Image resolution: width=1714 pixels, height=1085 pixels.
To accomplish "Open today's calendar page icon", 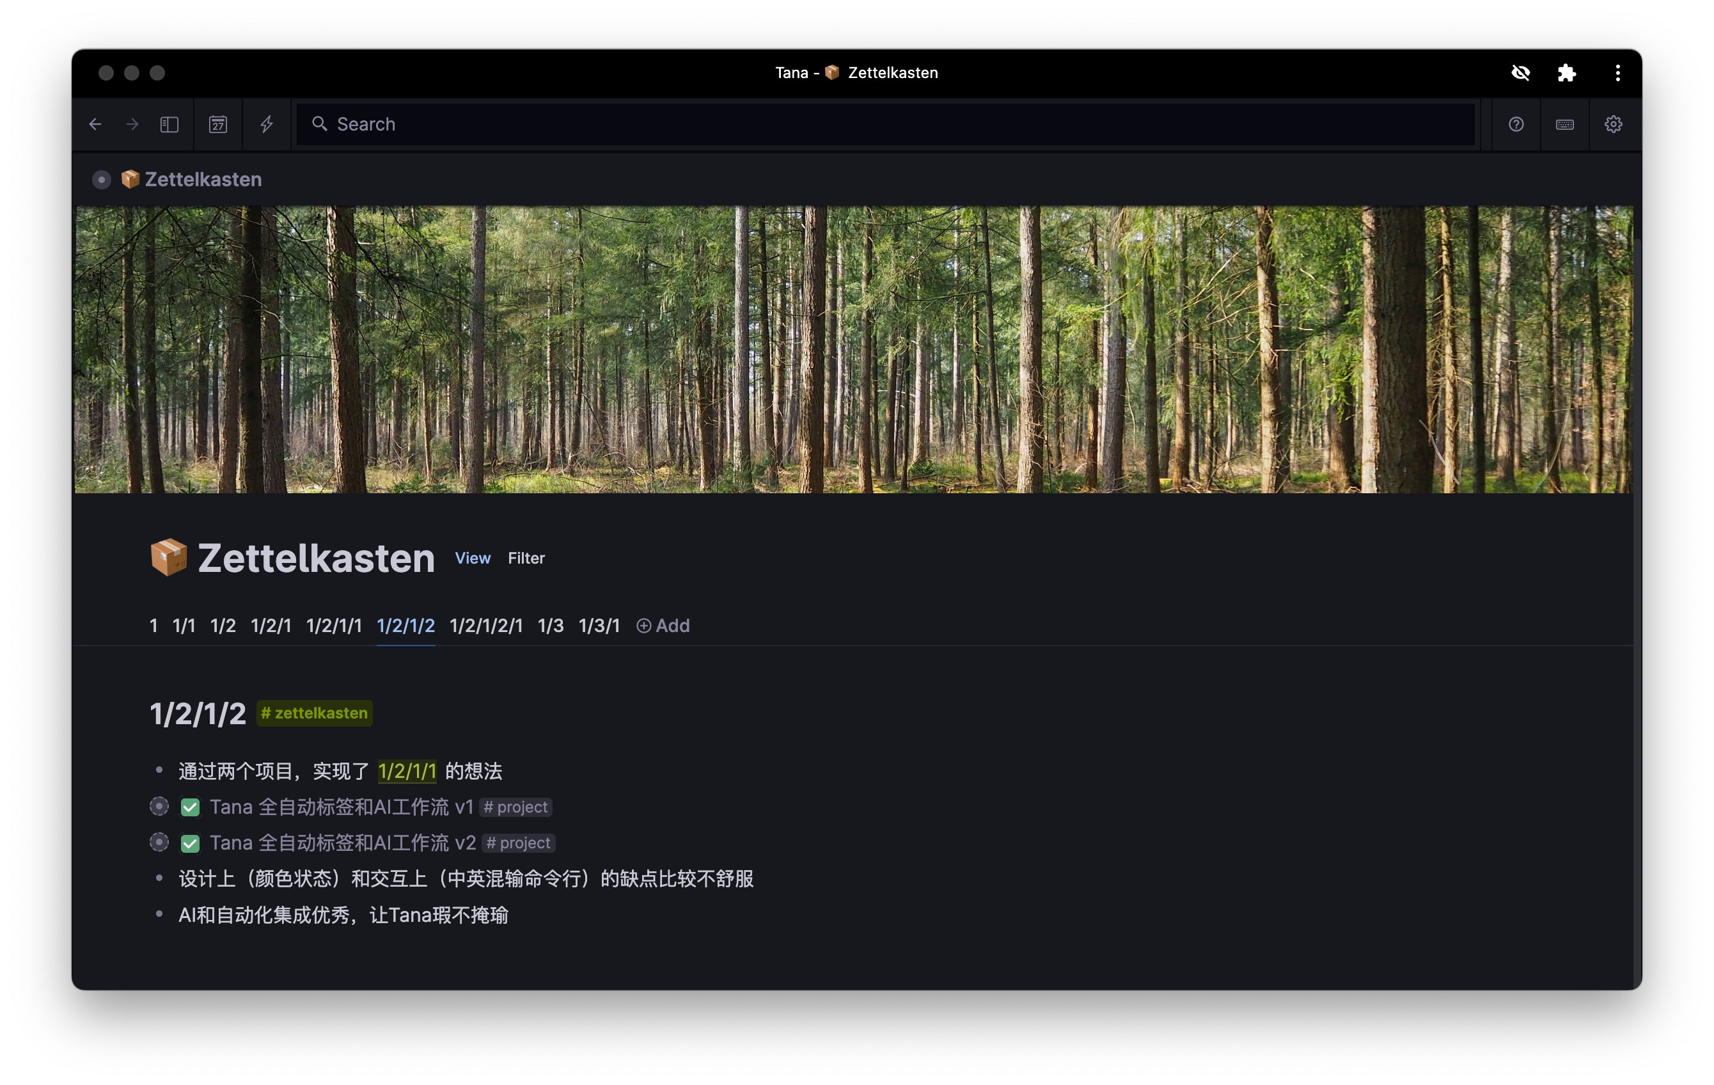I will coord(218,125).
